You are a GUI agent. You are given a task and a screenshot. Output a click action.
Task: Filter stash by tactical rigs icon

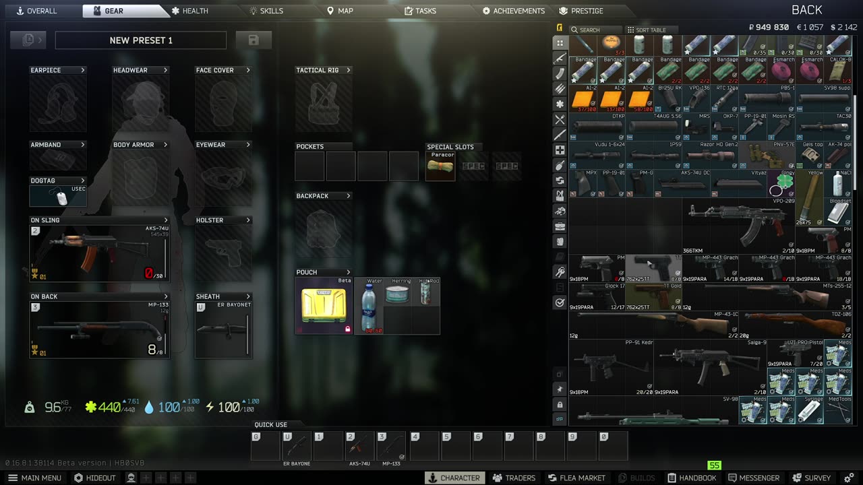point(560,196)
